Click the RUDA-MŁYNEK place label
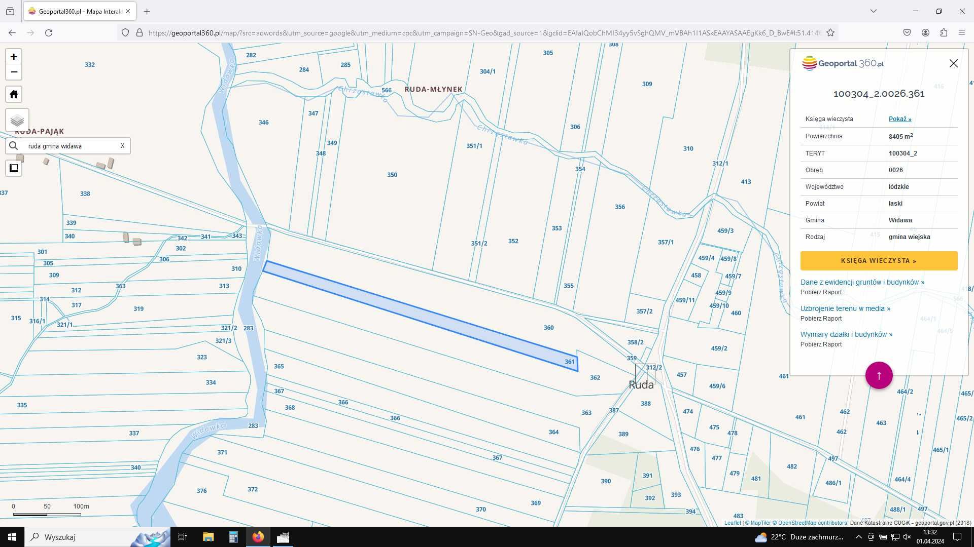This screenshot has height=547, width=974. point(434,90)
